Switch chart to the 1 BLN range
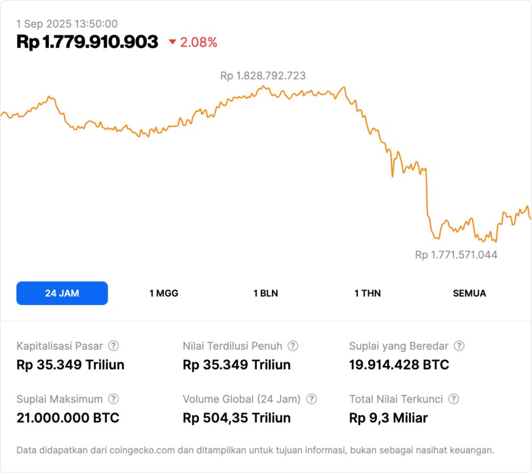The image size is (532, 473). [265, 293]
